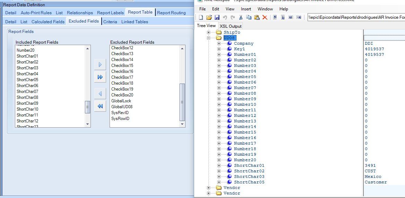The height and width of the screenshot is (198, 405).
Task: Switch to the XSL Output tab
Action: click(231, 26)
